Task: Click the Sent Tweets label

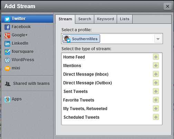Action: [76, 92]
